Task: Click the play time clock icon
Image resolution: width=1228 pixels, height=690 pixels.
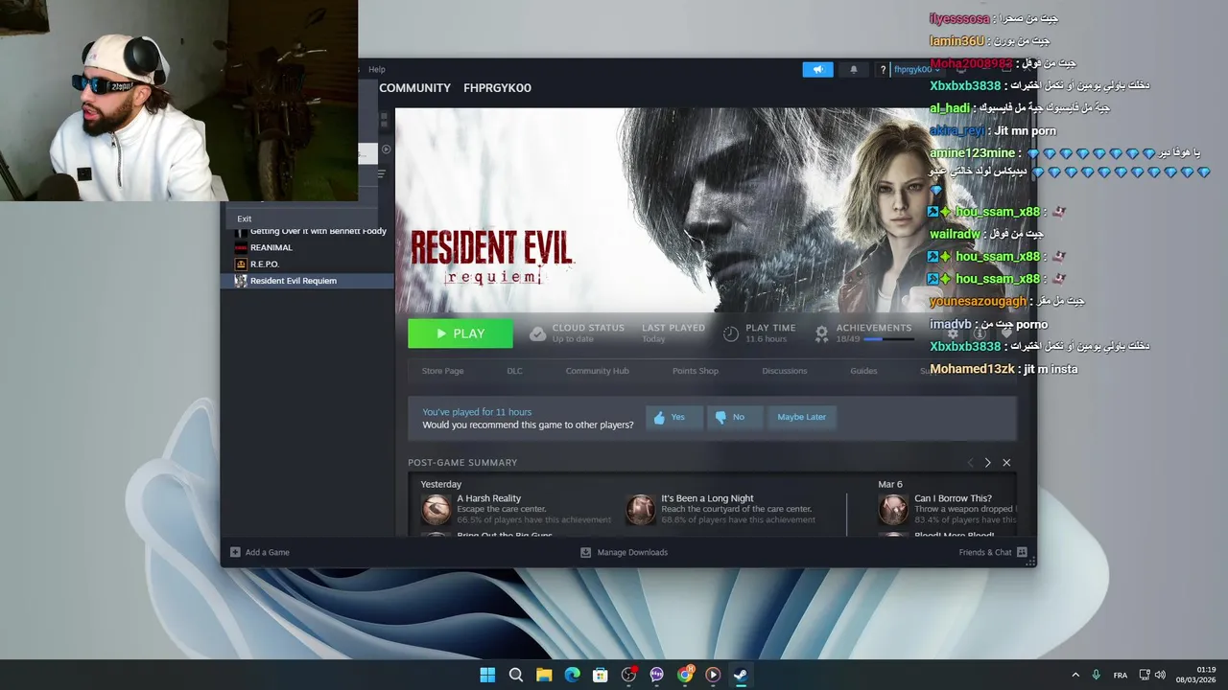Action: coord(731,333)
